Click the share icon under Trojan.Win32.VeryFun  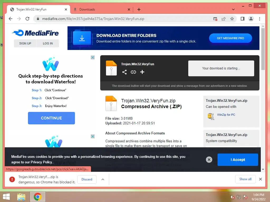(124, 72)
